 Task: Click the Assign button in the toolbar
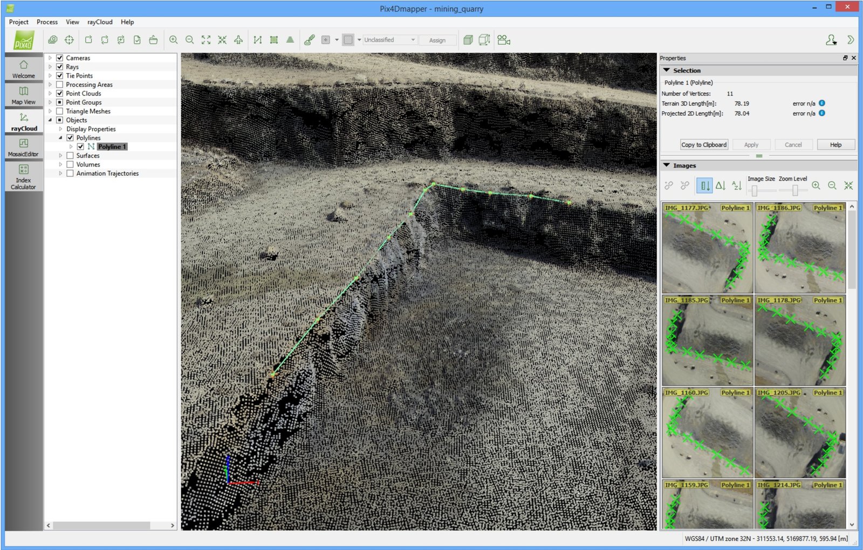click(437, 40)
